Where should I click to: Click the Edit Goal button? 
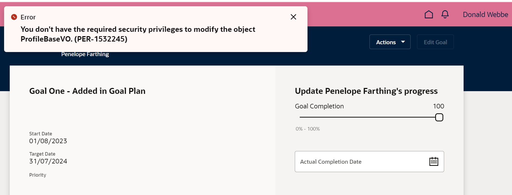tap(435, 42)
